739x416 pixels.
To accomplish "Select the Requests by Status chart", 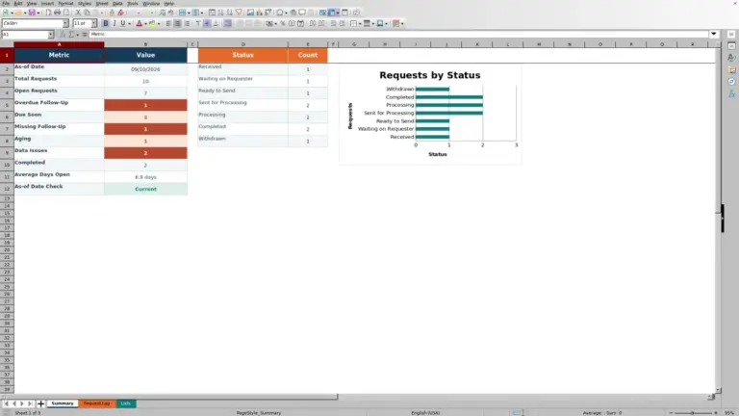I will [x=430, y=115].
